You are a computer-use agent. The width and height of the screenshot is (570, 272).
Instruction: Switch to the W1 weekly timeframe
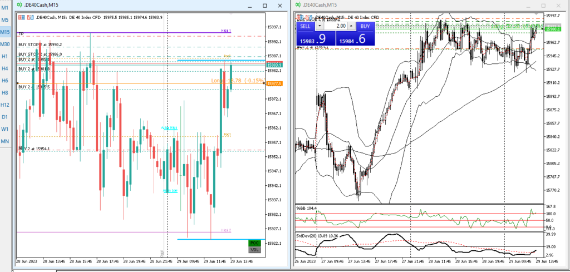pos(4,129)
